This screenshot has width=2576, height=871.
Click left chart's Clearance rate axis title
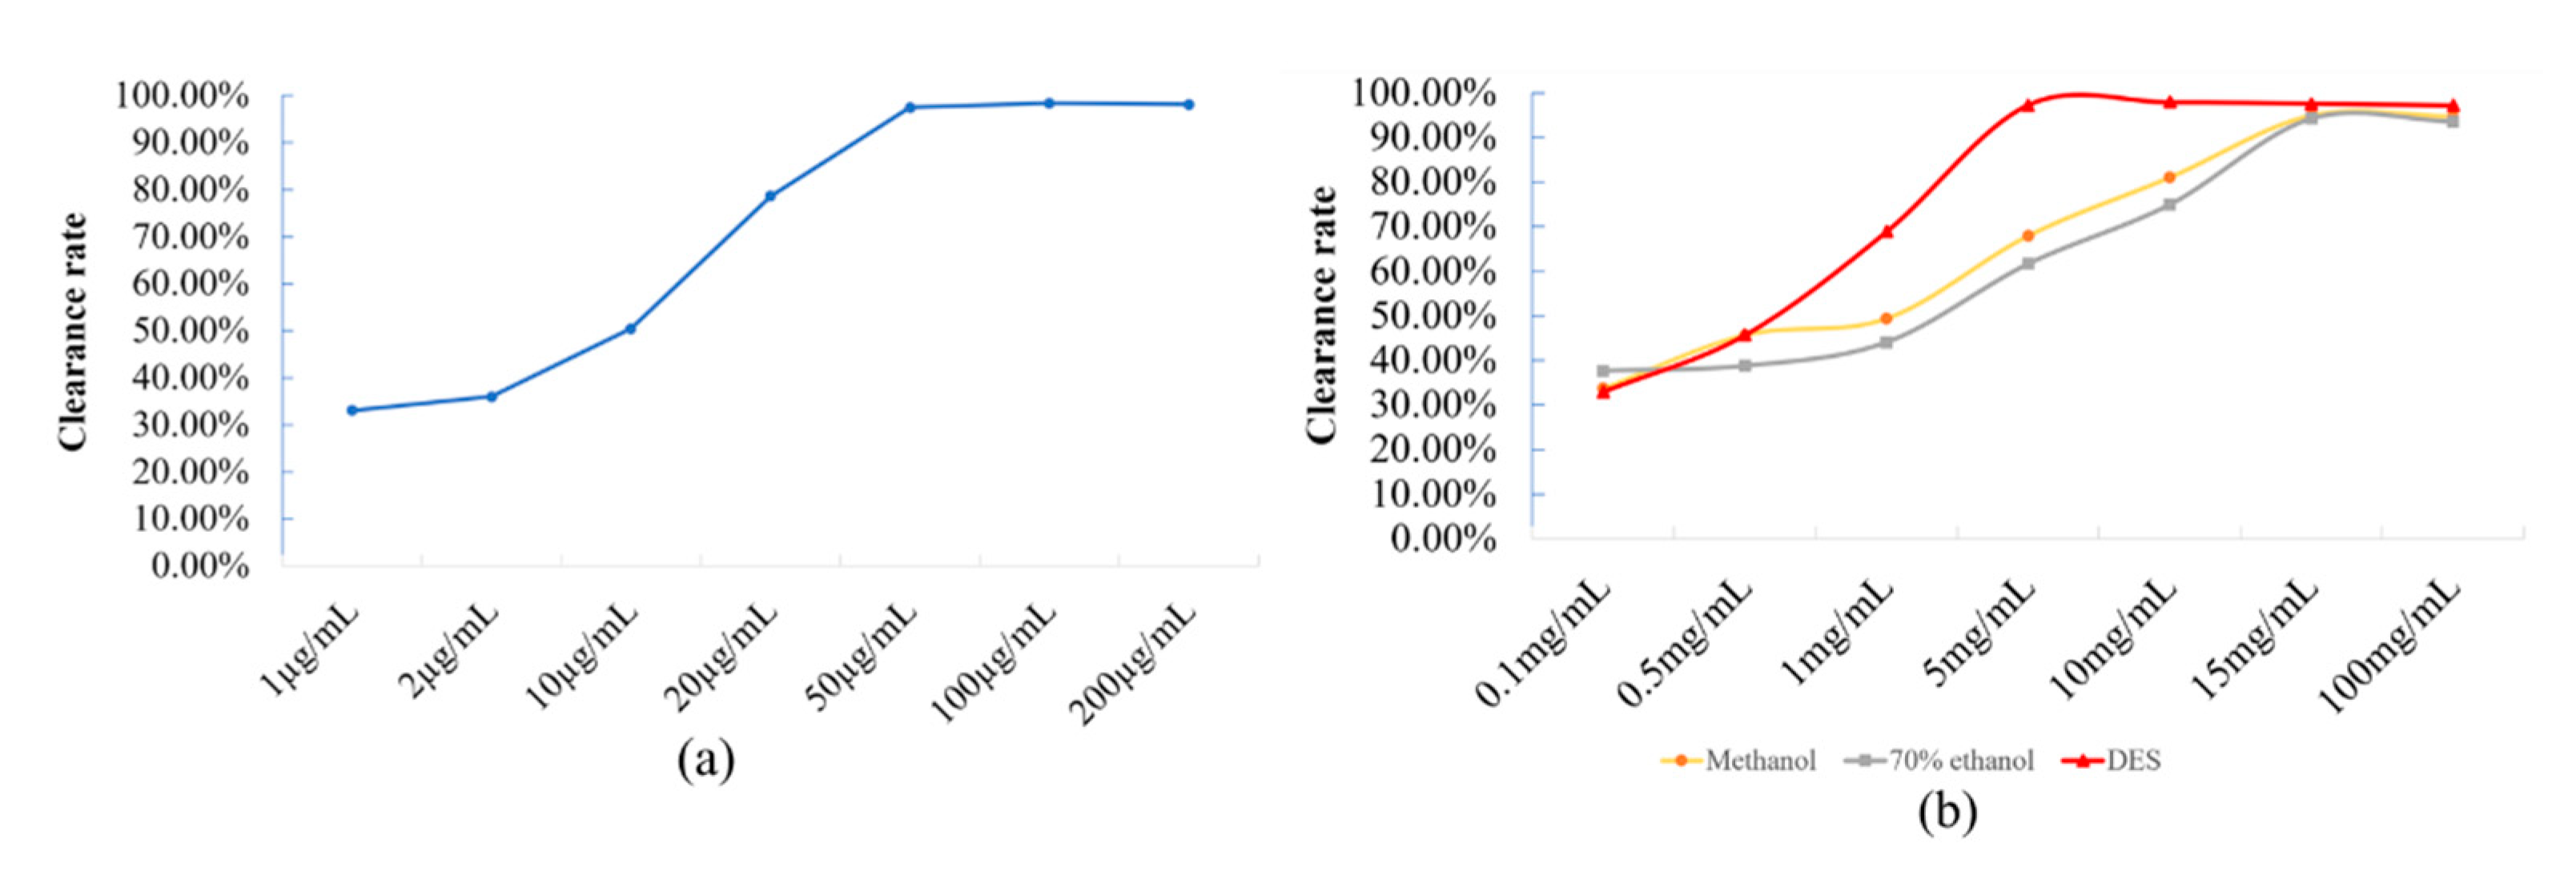pos(73,332)
